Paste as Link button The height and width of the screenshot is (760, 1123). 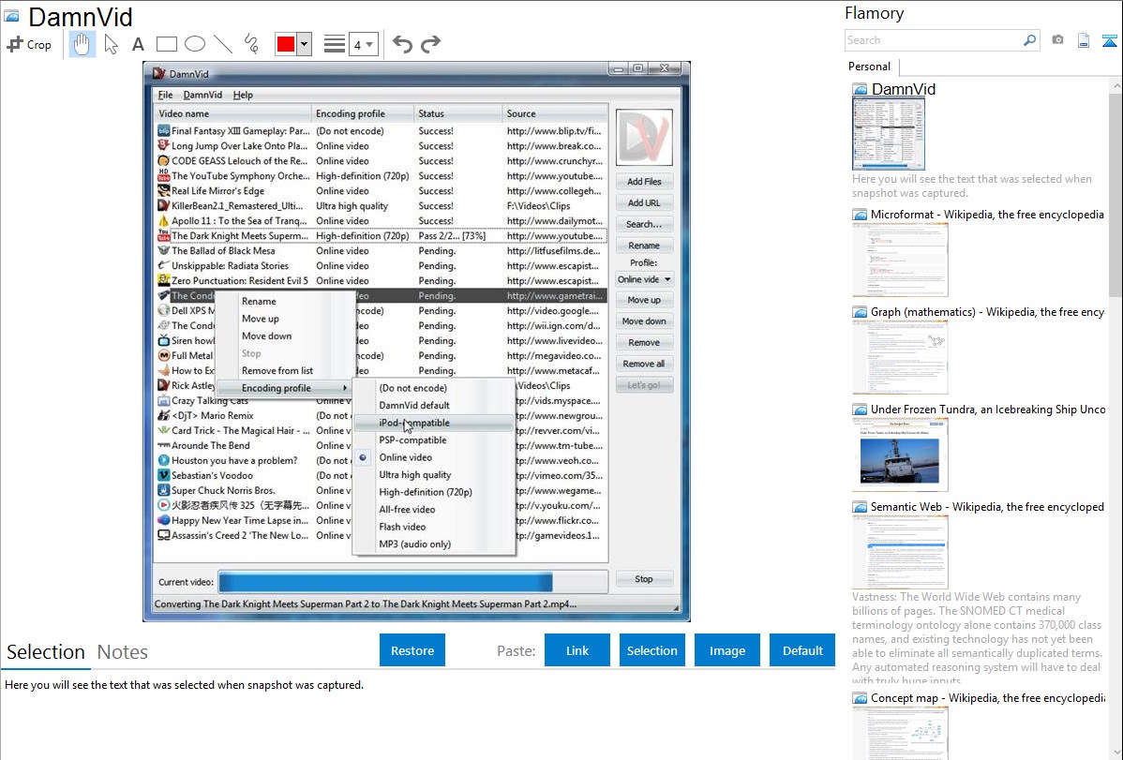(577, 650)
